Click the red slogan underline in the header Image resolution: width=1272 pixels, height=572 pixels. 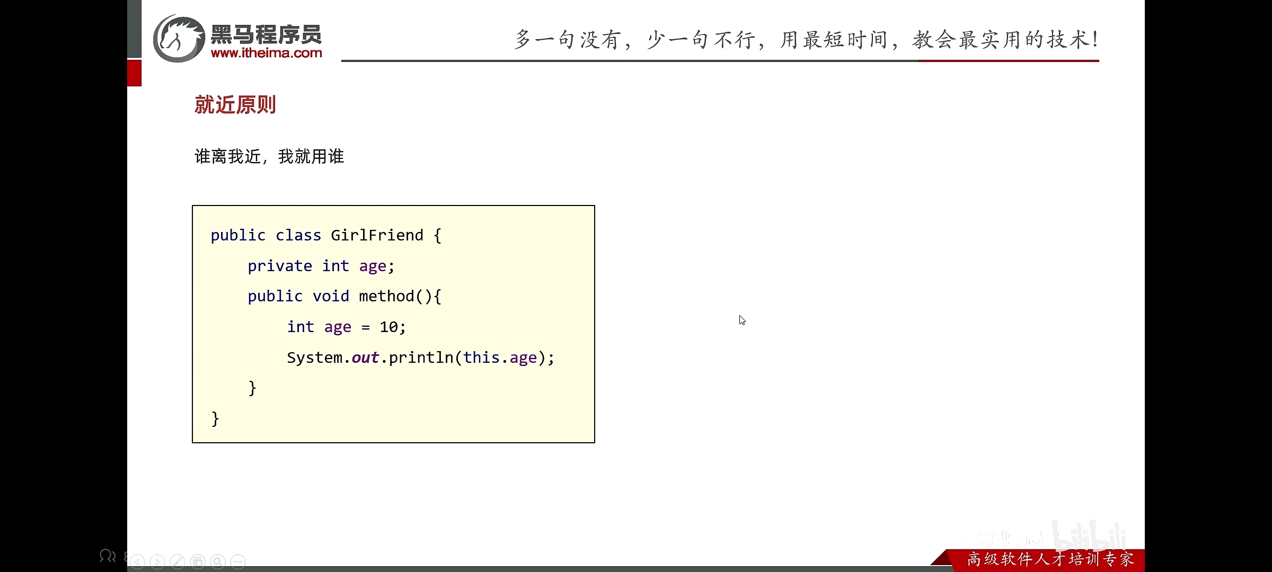1008,61
